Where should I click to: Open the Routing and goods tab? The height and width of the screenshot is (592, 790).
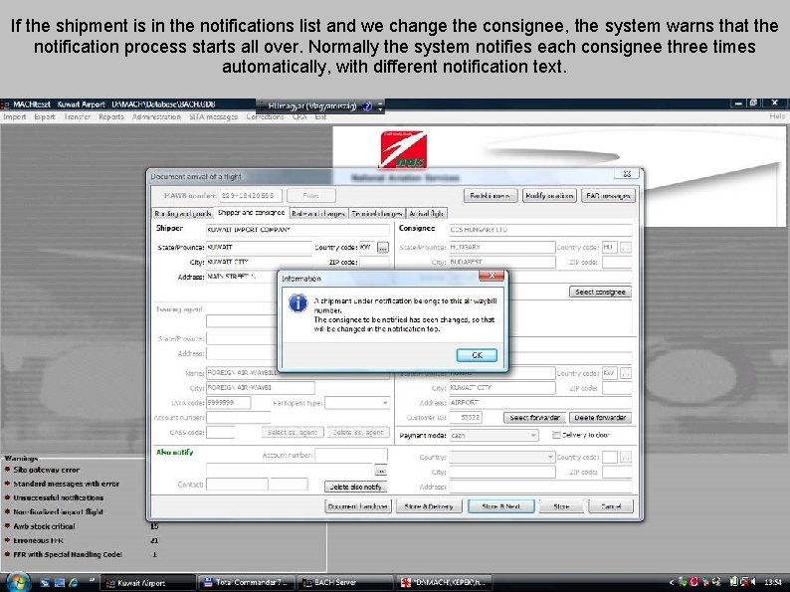[x=182, y=214]
